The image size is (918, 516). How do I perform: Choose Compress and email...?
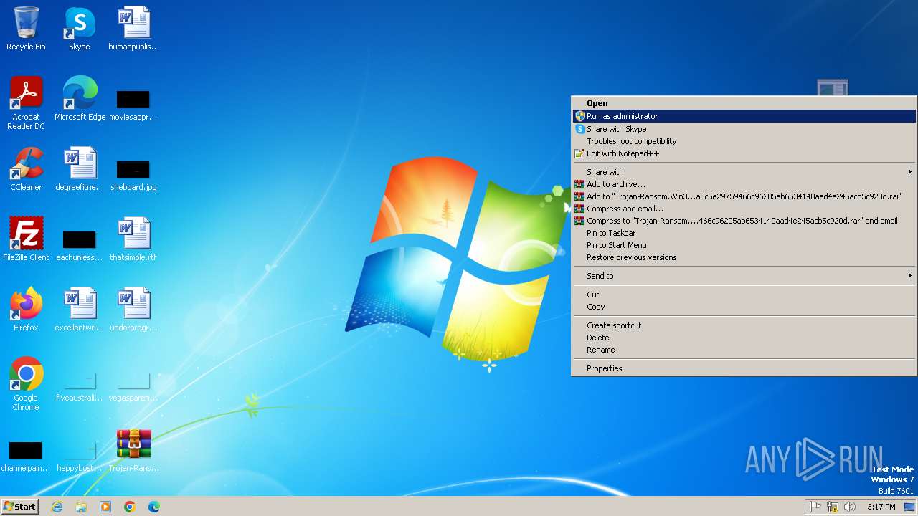click(744, 209)
